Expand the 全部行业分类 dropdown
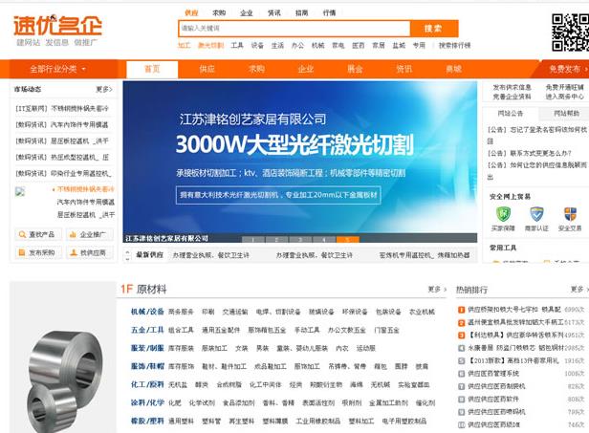 (57, 69)
